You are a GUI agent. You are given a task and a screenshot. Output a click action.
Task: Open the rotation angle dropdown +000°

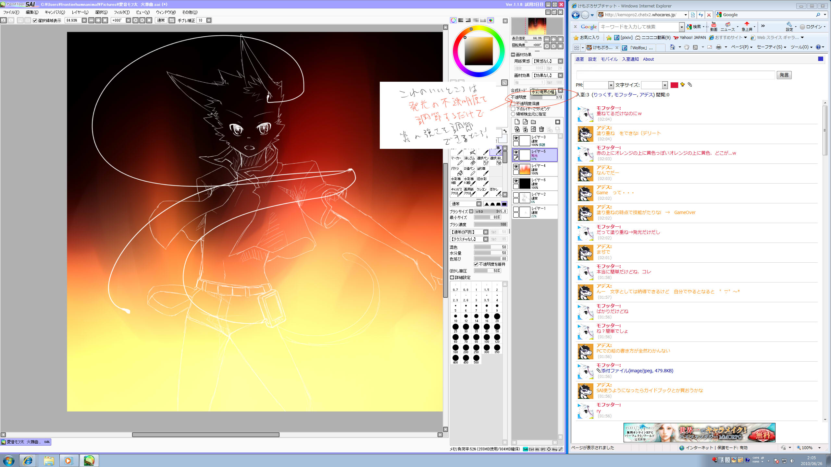click(128, 20)
